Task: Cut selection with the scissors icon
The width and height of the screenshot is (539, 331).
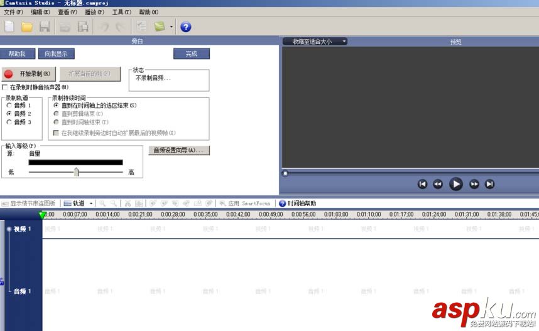Action: click(x=128, y=203)
